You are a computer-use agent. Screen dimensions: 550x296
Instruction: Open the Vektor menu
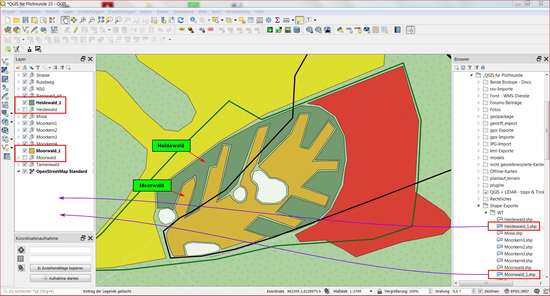point(146,12)
